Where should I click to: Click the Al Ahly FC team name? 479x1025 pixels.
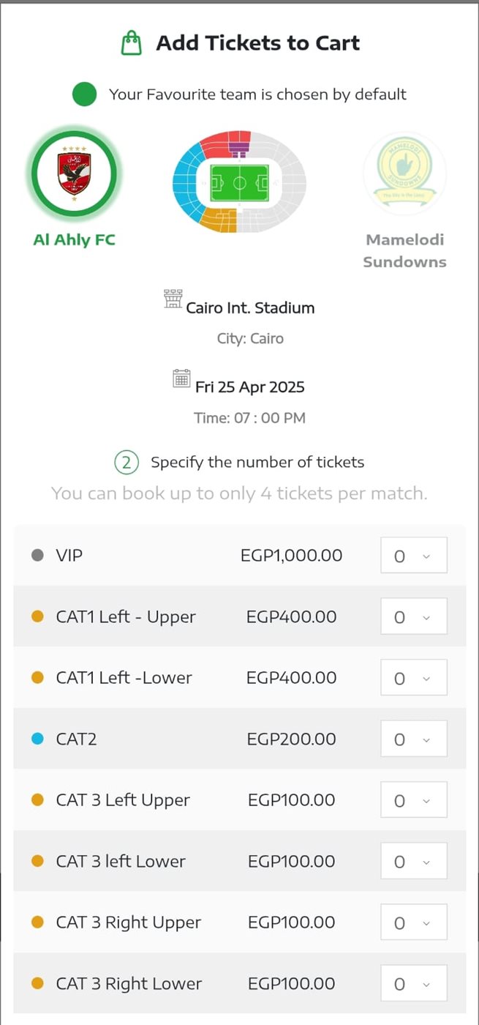[74, 239]
